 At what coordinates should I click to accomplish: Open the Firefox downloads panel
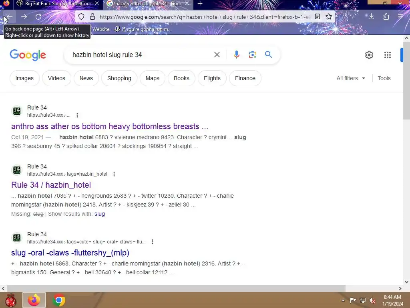point(371,17)
